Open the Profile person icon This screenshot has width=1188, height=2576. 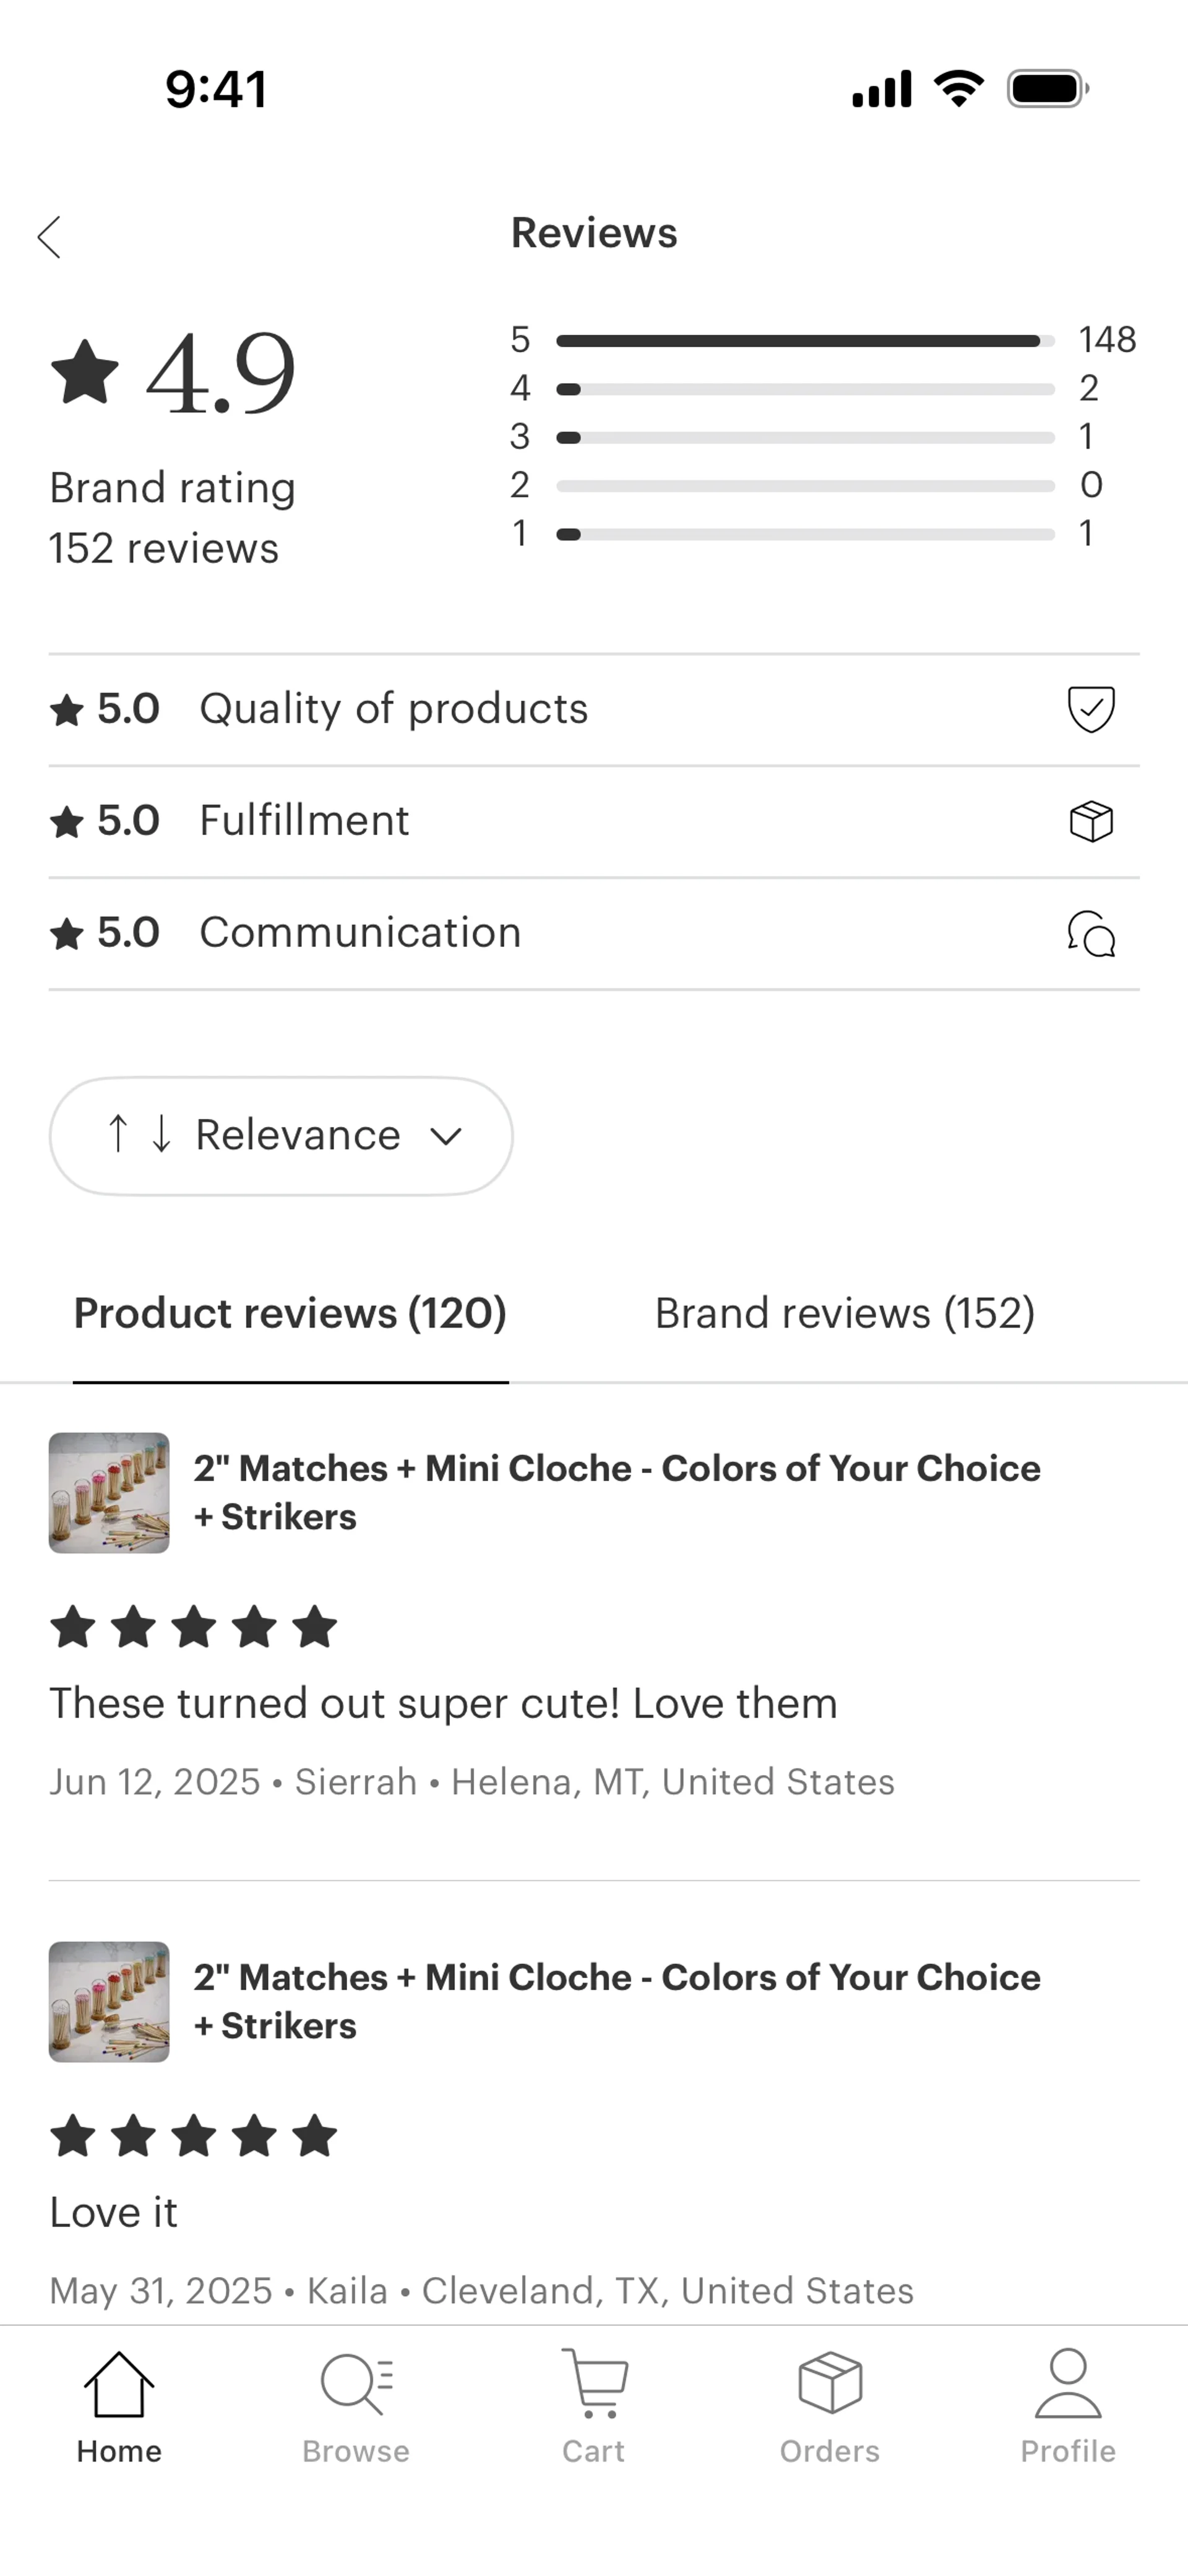tap(1067, 2385)
